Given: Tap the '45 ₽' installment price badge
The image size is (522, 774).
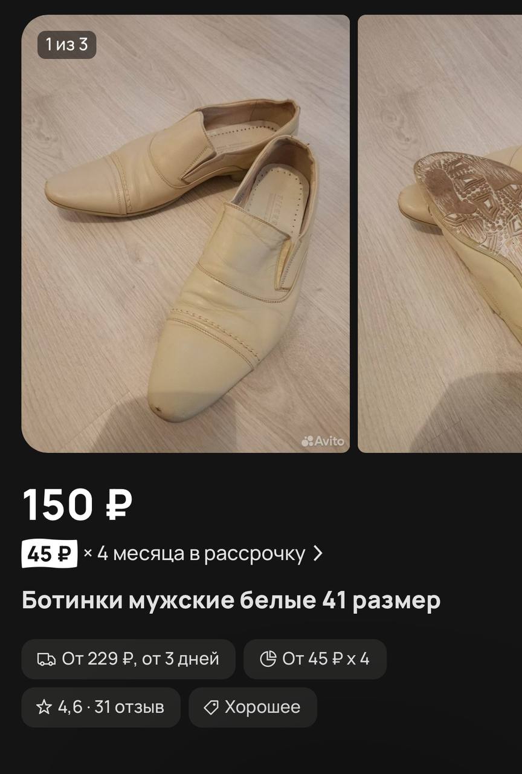Looking at the screenshot, I should point(50,553).
